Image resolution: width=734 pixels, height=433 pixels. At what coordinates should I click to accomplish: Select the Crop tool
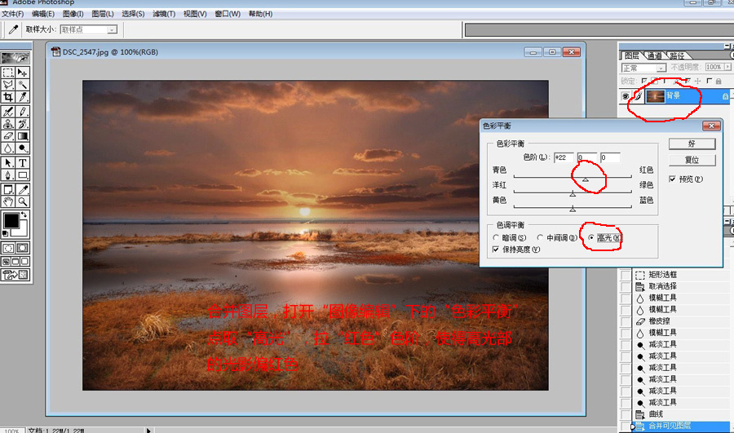tap(8, 97)
